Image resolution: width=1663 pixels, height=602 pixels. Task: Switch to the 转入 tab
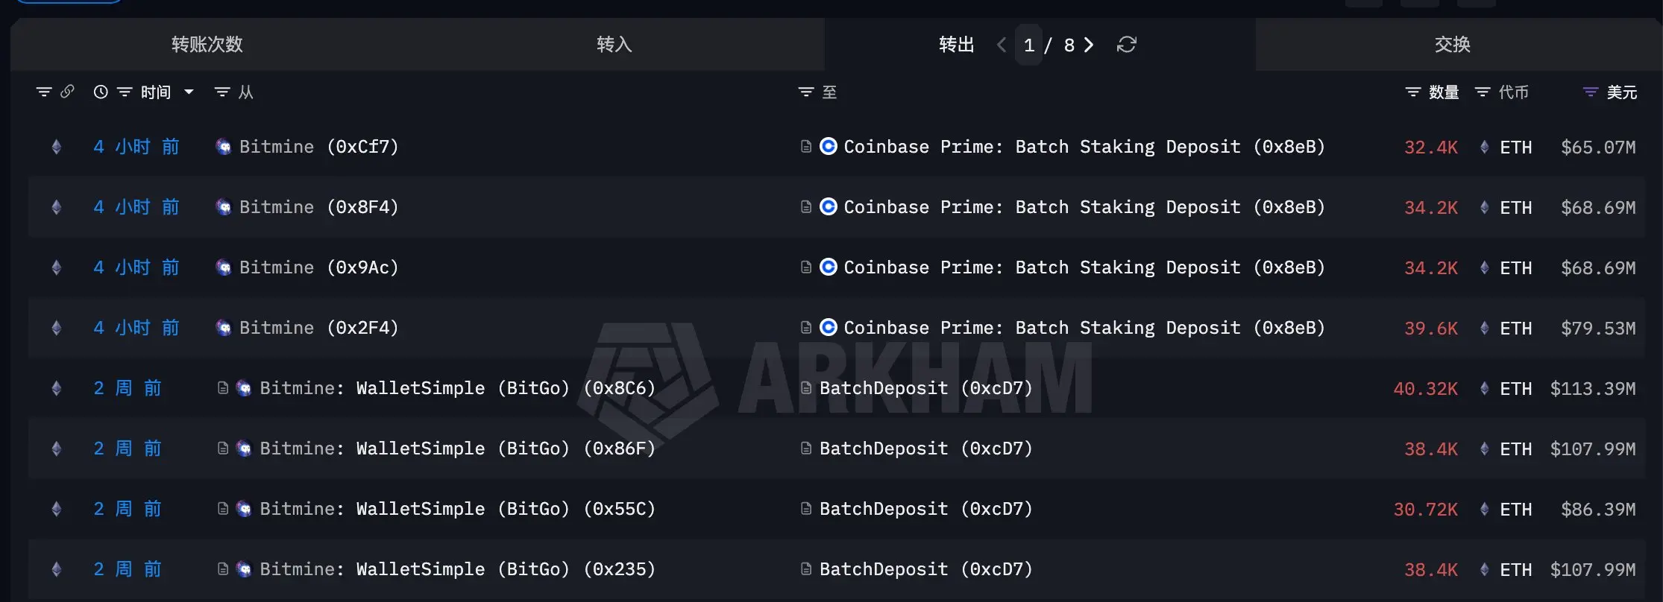click(614, 45)
